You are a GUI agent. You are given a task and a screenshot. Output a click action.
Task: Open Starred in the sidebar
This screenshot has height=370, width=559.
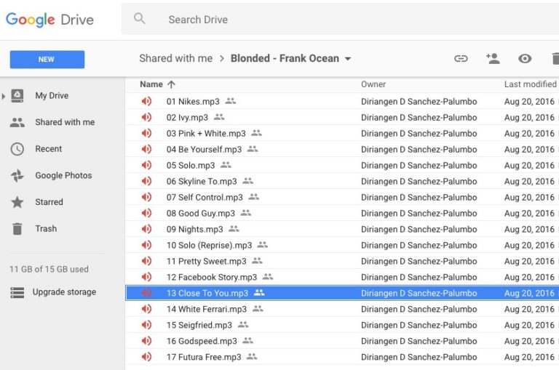tap(49, 202)
